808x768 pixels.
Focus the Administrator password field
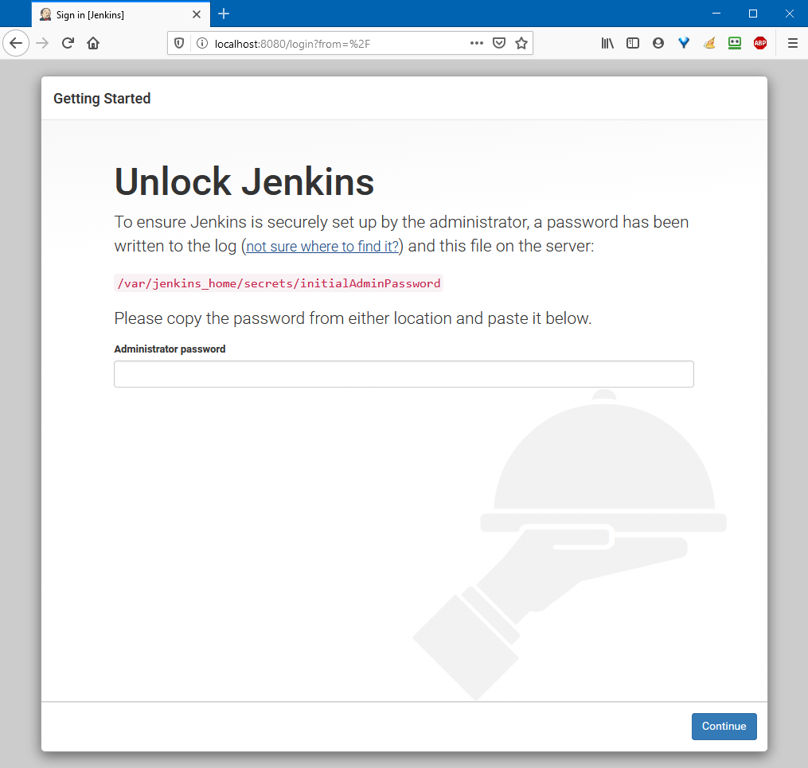tap(404, 374)
